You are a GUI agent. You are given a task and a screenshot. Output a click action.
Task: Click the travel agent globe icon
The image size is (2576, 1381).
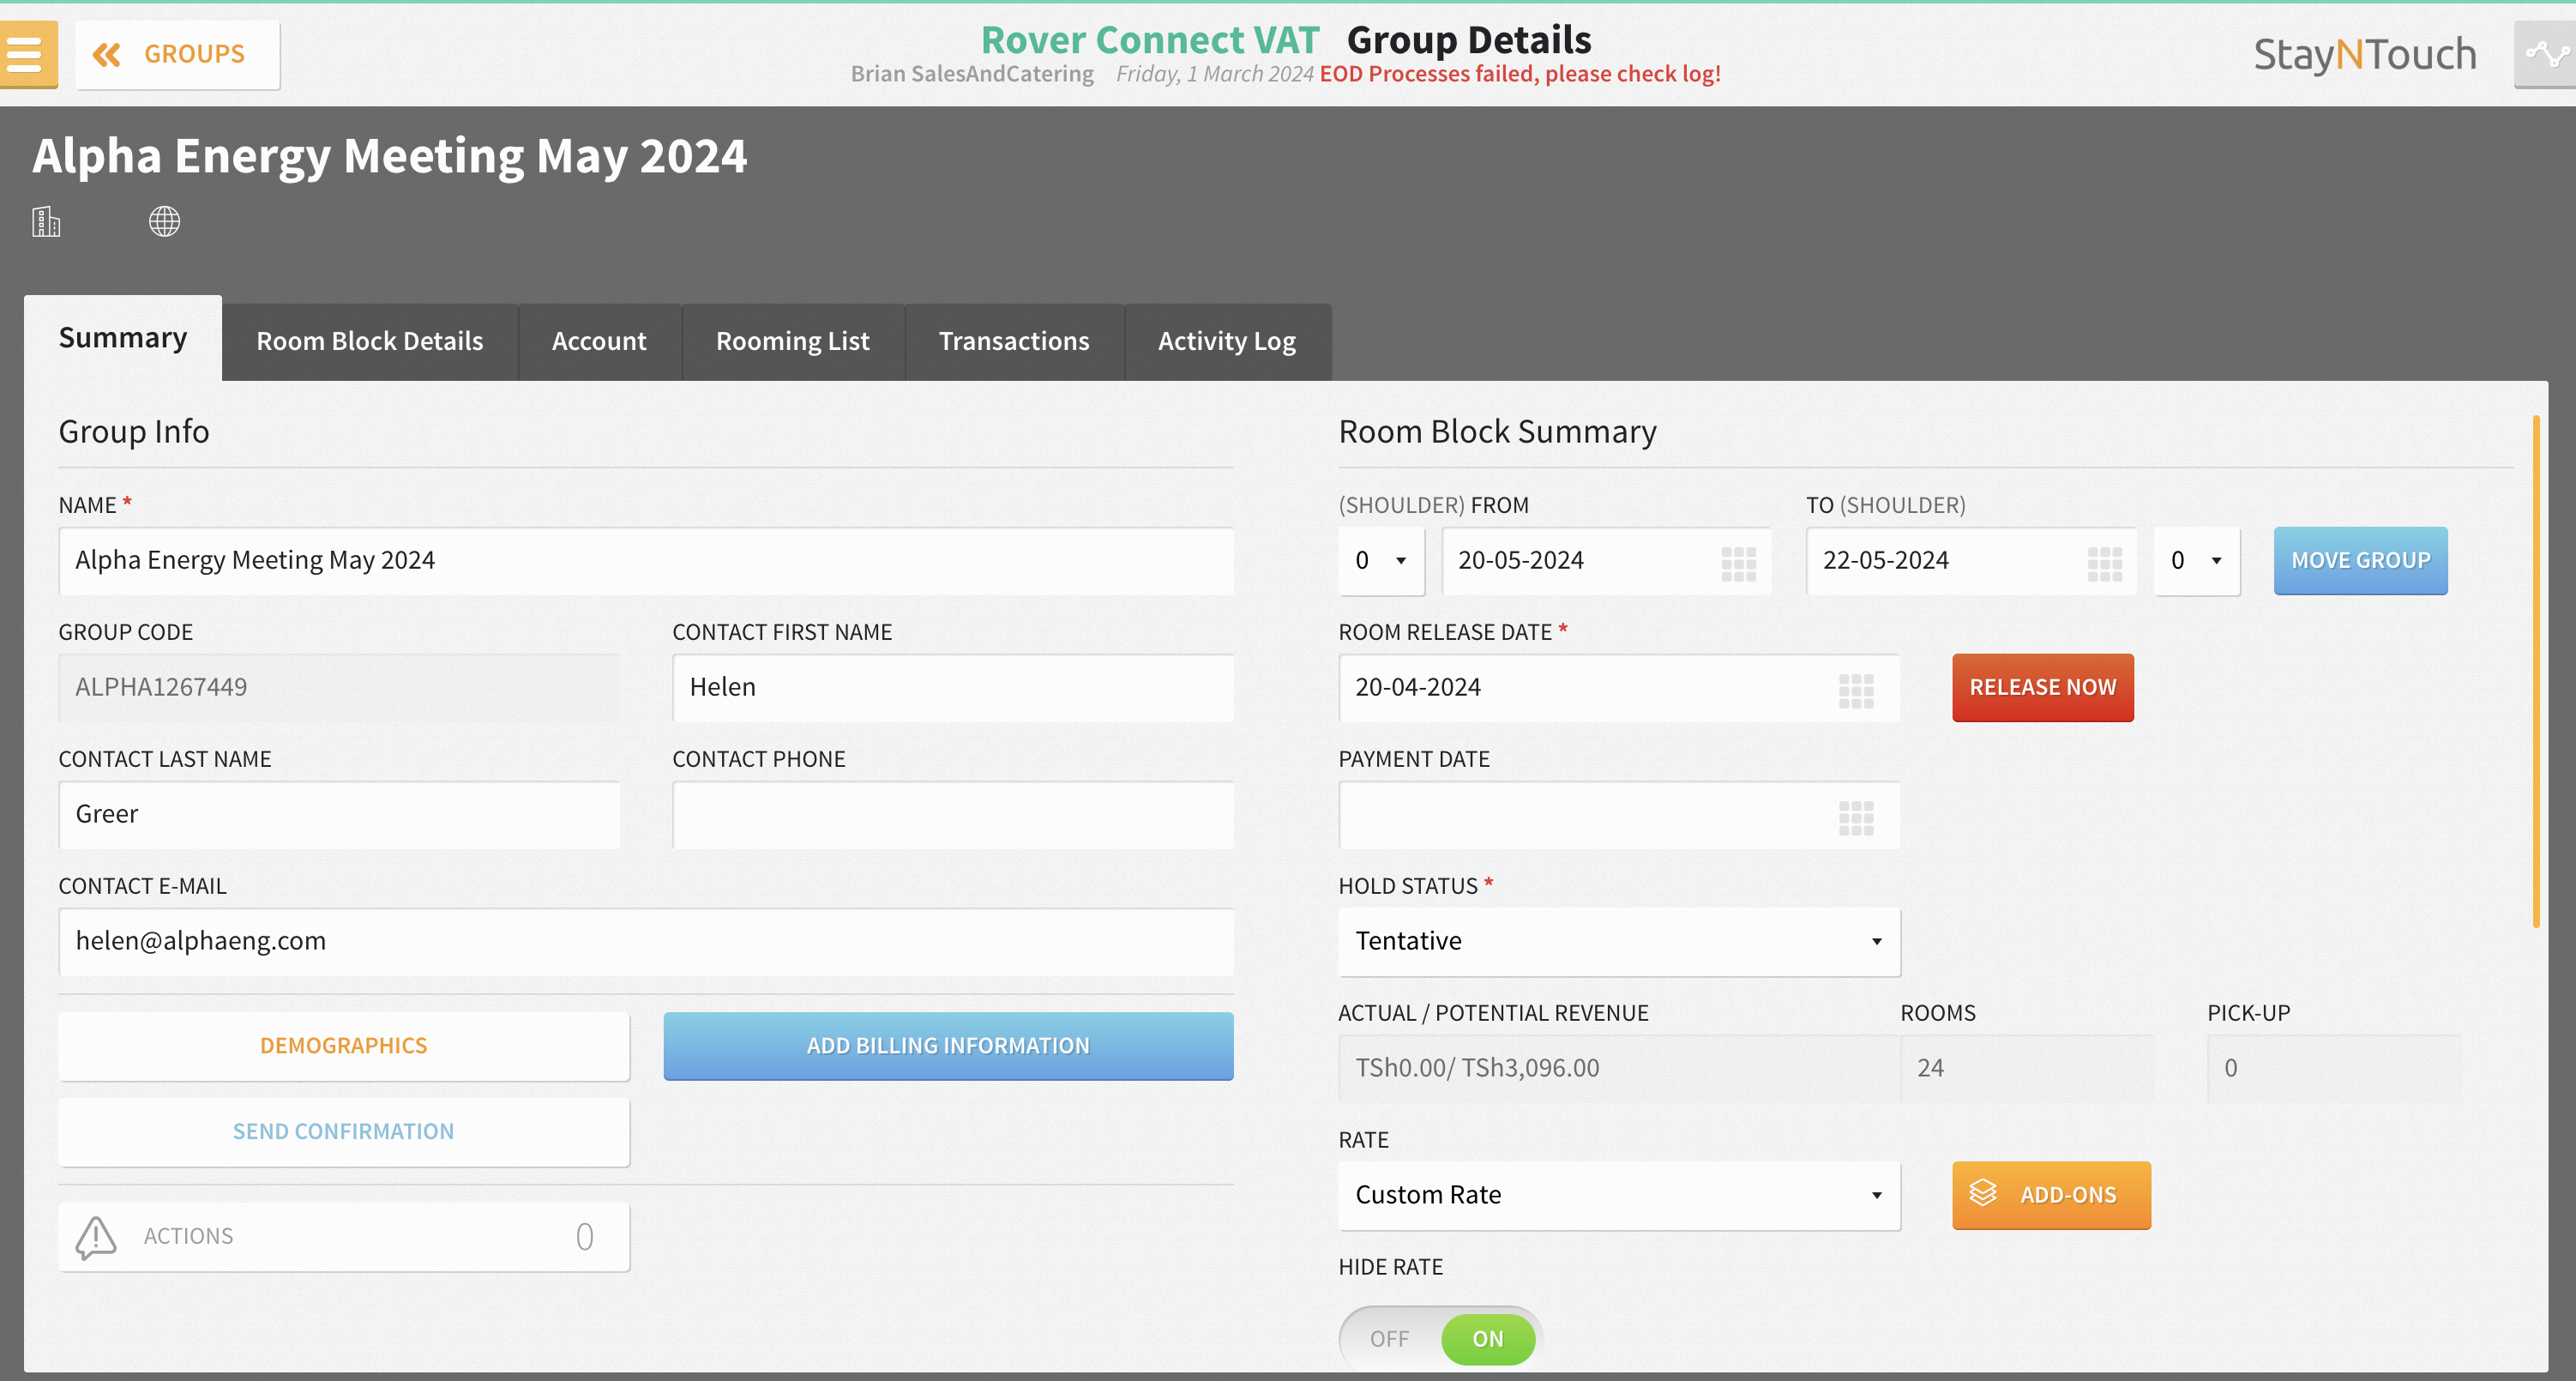click(x=164, y=221)
